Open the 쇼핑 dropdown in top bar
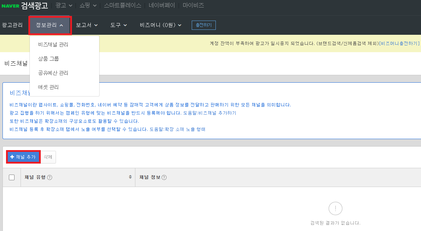421x231 pixels. [x=88, y=5]
